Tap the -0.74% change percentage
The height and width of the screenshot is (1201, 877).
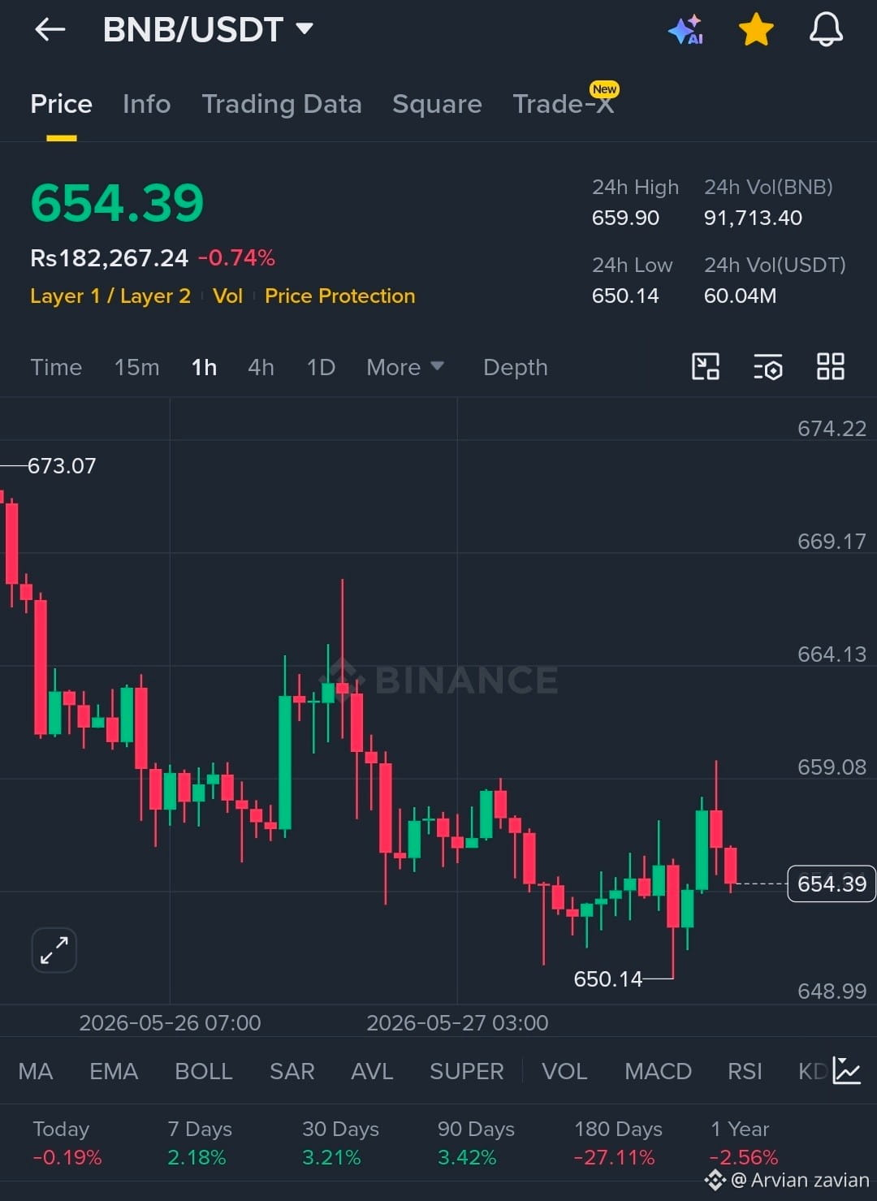(x=236, y=258)
